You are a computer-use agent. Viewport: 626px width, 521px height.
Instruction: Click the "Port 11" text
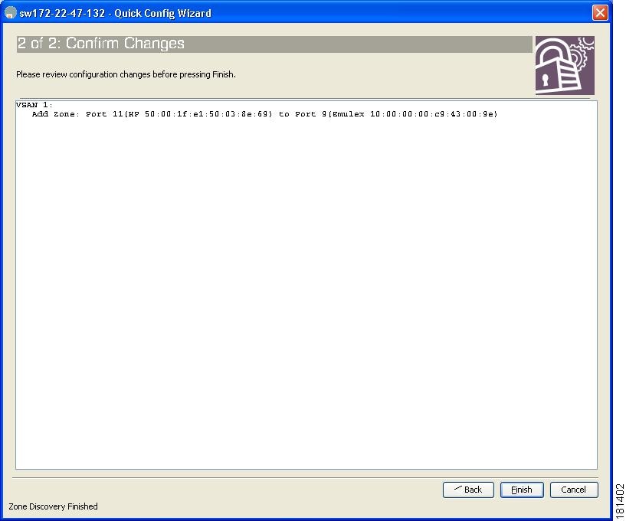click(x=104, y=114)
